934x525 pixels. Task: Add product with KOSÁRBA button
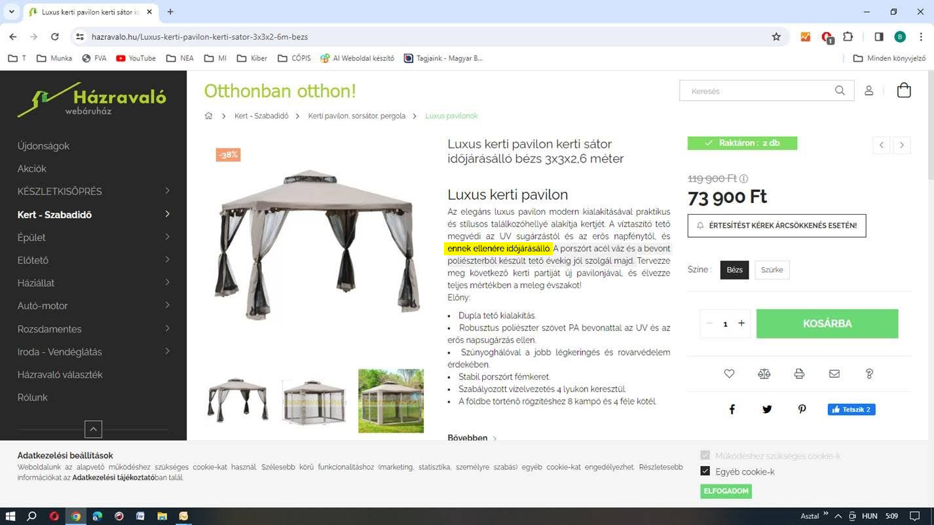[827, 323]
